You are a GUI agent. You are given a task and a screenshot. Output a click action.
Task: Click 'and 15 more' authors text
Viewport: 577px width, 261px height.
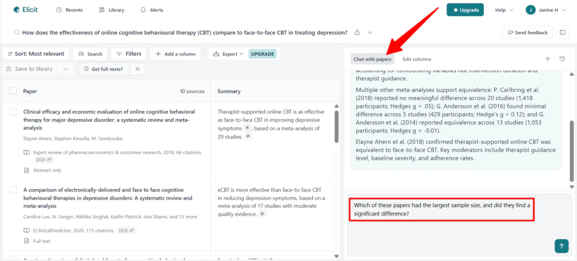[x=183, y=217]
